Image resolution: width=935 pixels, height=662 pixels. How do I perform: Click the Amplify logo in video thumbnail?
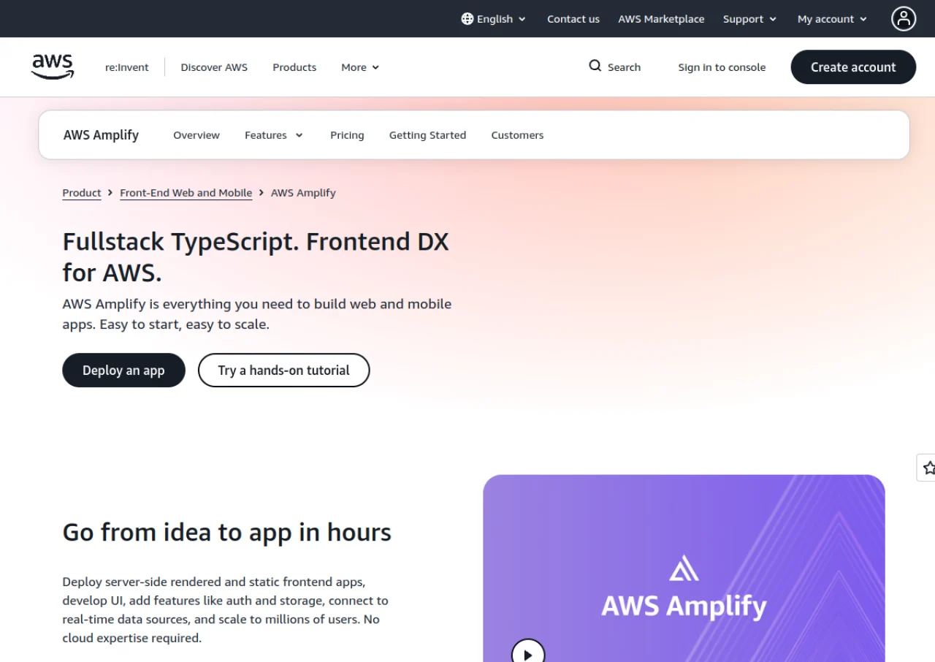[x=684, y=568]
